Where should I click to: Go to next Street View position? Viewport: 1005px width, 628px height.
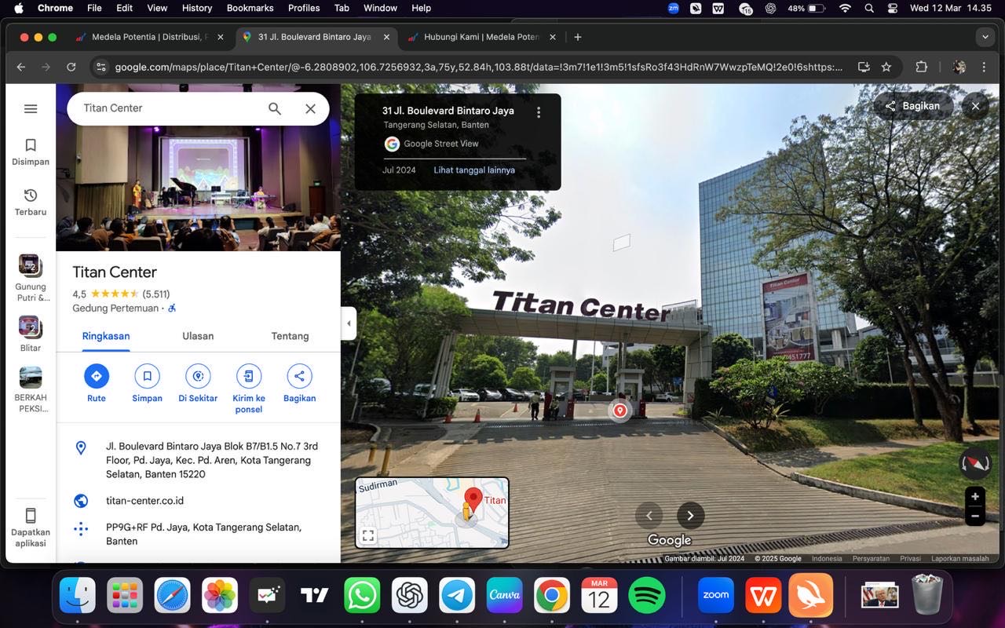click(690, 516)
